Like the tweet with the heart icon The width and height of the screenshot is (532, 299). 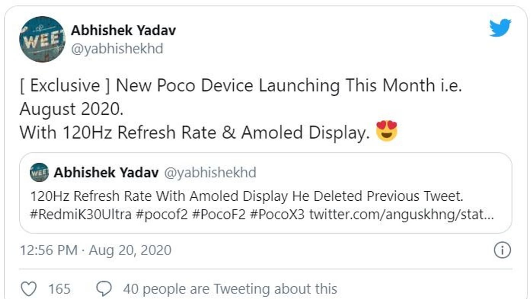[29, 289]
